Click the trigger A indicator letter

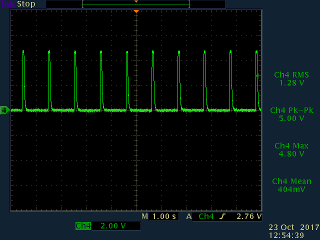tap(189, 216)
